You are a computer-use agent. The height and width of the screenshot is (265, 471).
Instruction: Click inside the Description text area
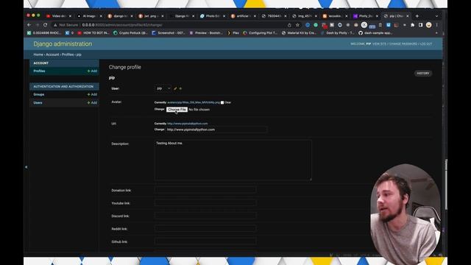233,160
